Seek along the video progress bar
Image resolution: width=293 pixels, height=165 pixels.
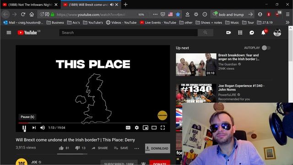(x=92, y=123)
